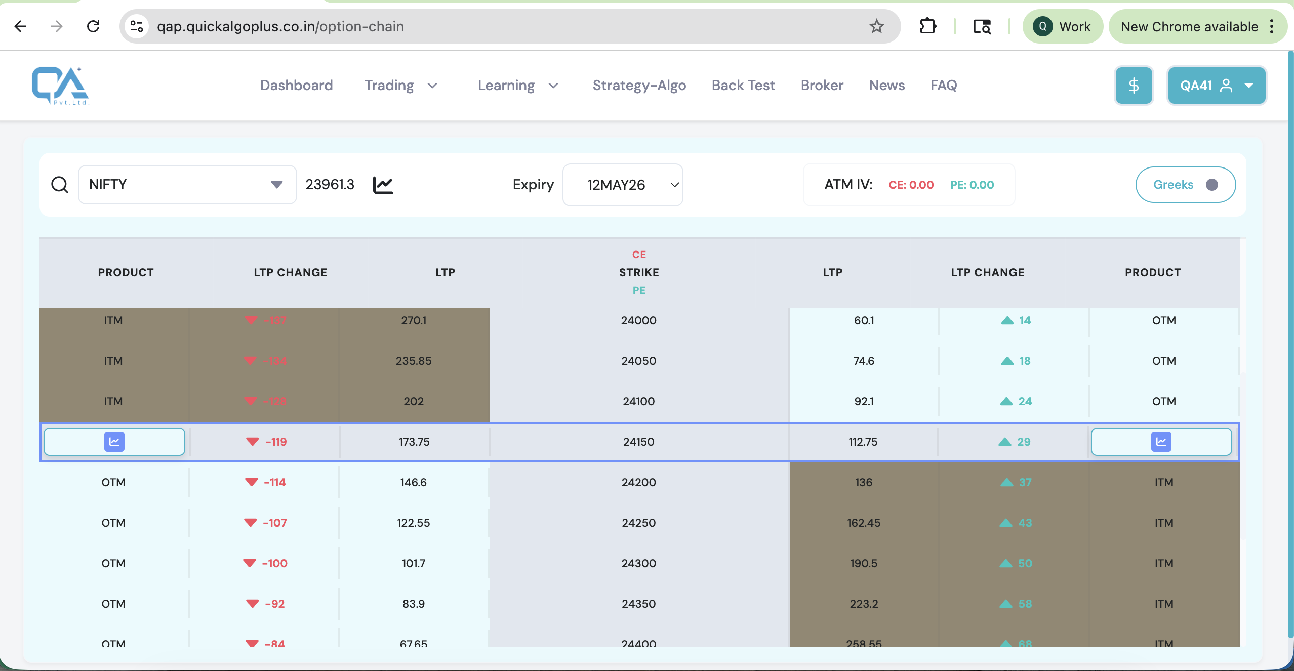Click the QA Pvt. Ltd. logo

pyautogui.click(x=60, y=86)
